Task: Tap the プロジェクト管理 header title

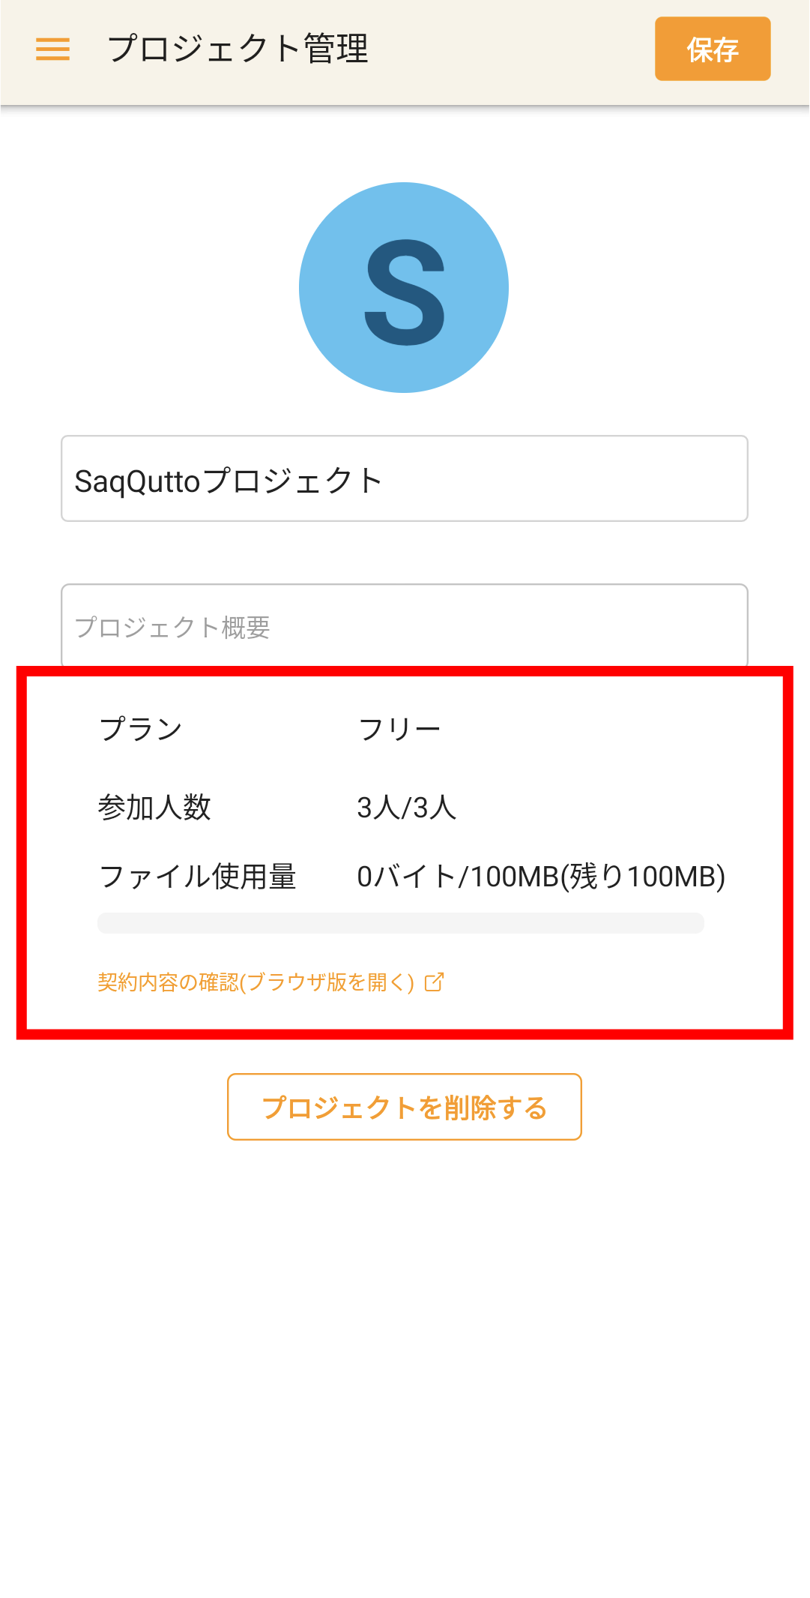Action: click(x=240, y=46)
